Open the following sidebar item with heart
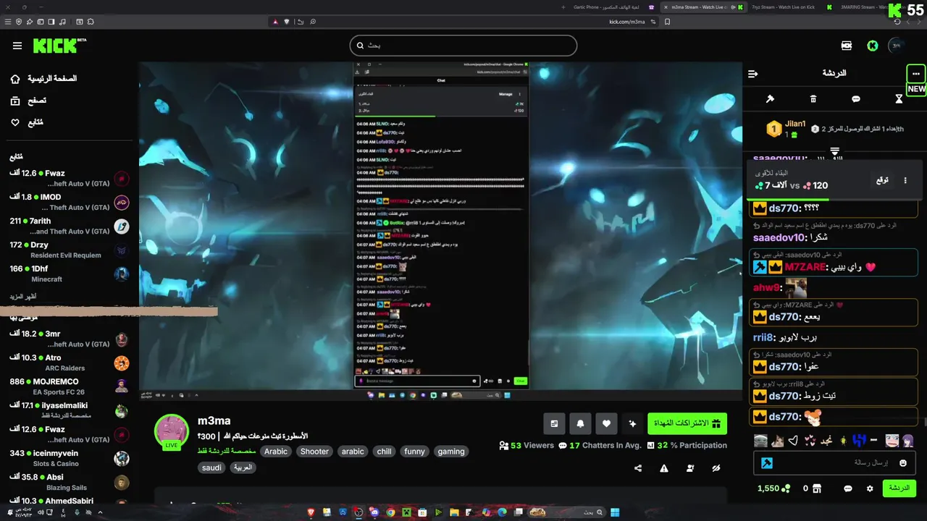This screenshot has height=521, width=927. tap(27, 122)
